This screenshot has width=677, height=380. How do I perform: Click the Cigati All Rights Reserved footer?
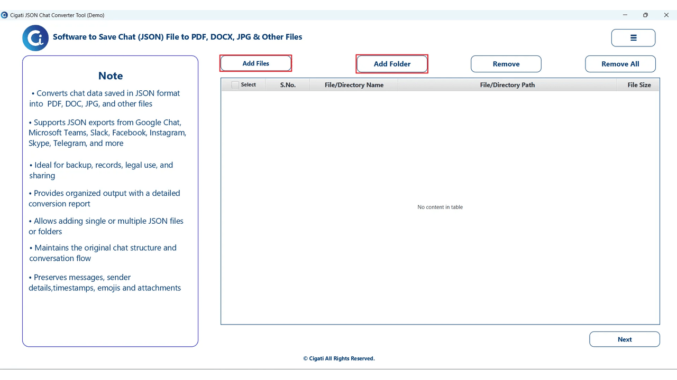(339, 358)
